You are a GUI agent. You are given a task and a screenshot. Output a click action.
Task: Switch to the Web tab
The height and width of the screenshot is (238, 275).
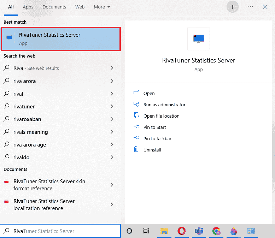[80, 7]
